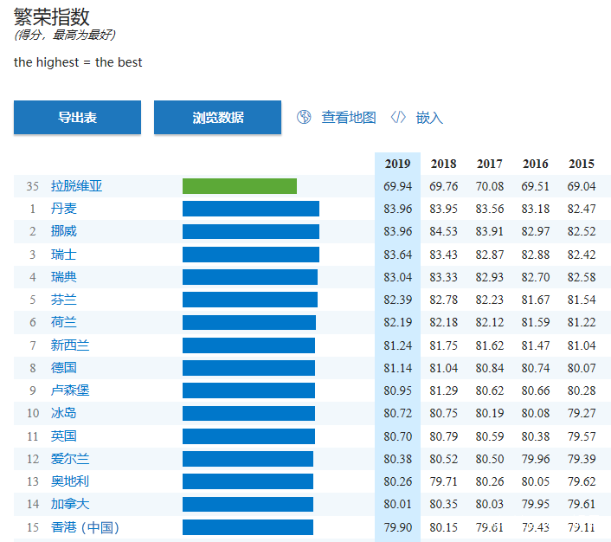Viewport: 611px width, 542px height.
Task: Open the 拉脱维亚 country link
Action: click(76, 186)
